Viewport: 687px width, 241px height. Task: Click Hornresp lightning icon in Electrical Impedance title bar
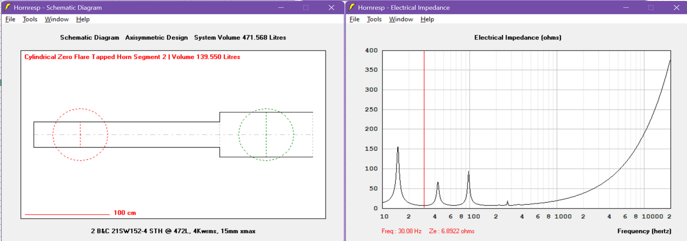click(352, 7)
